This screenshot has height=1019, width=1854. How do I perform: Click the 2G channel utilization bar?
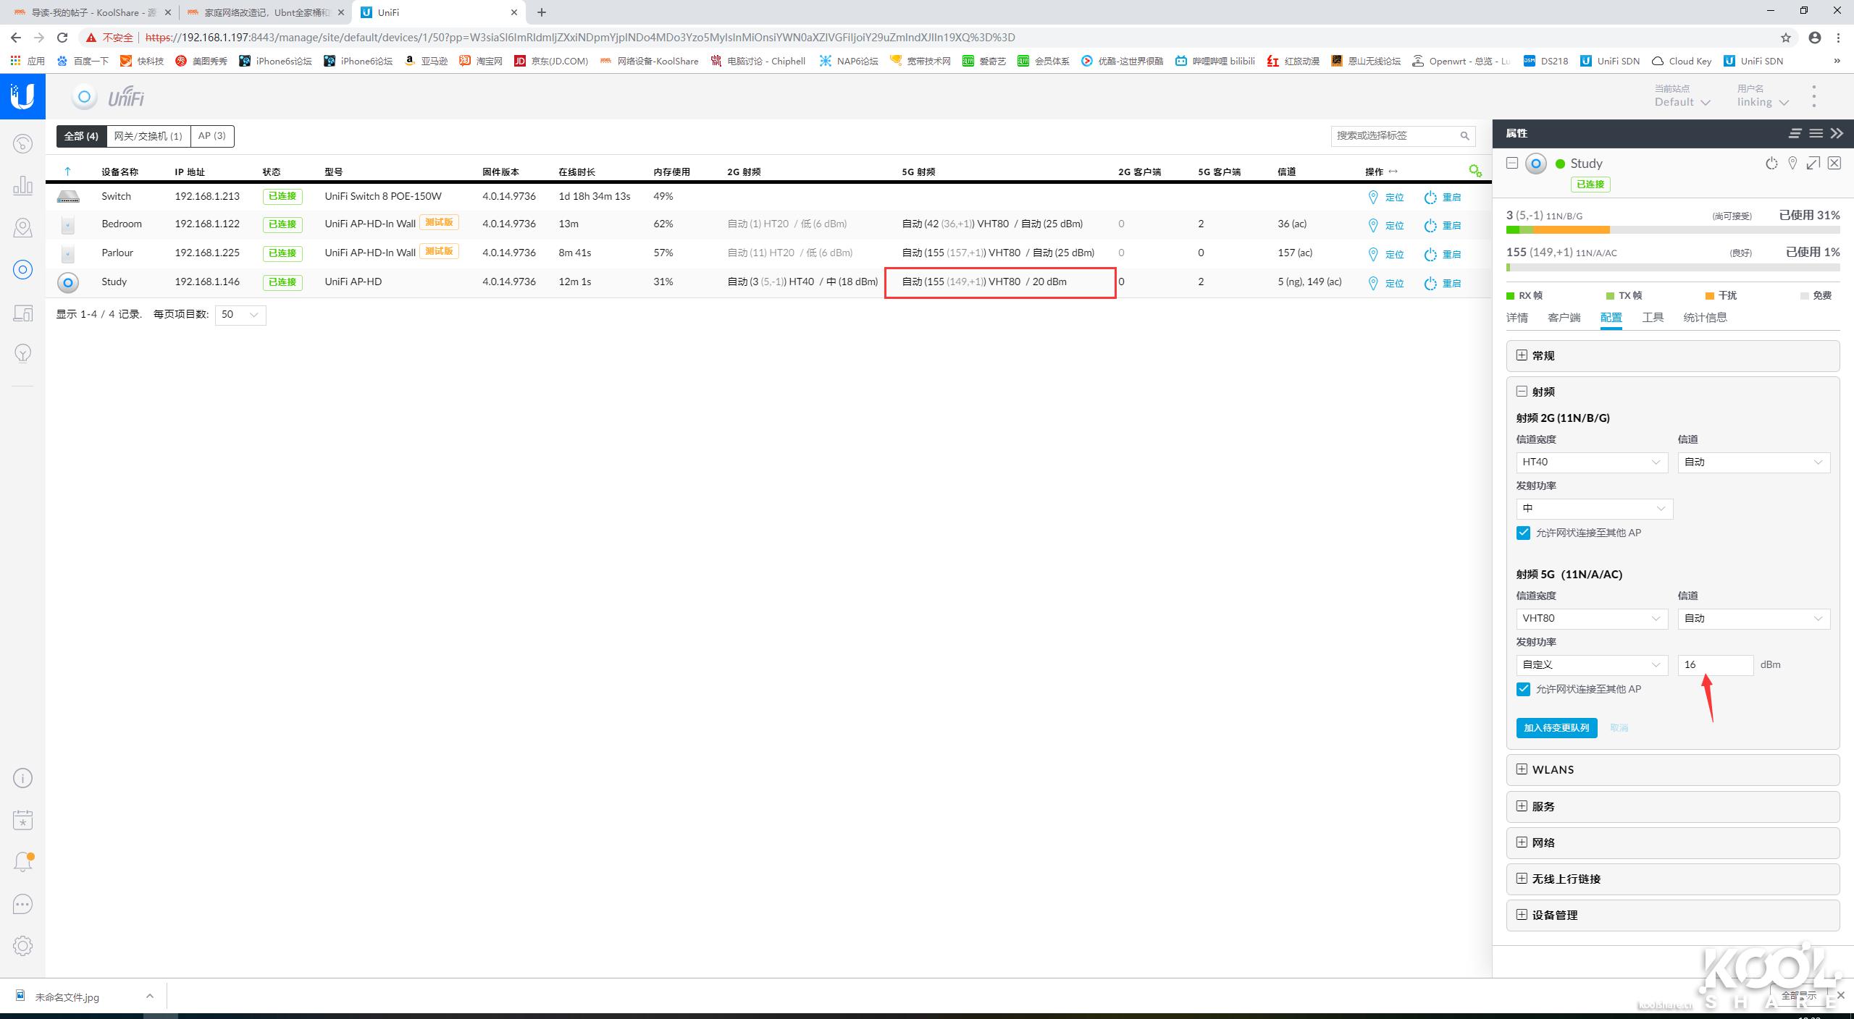tap(1672, 230)
